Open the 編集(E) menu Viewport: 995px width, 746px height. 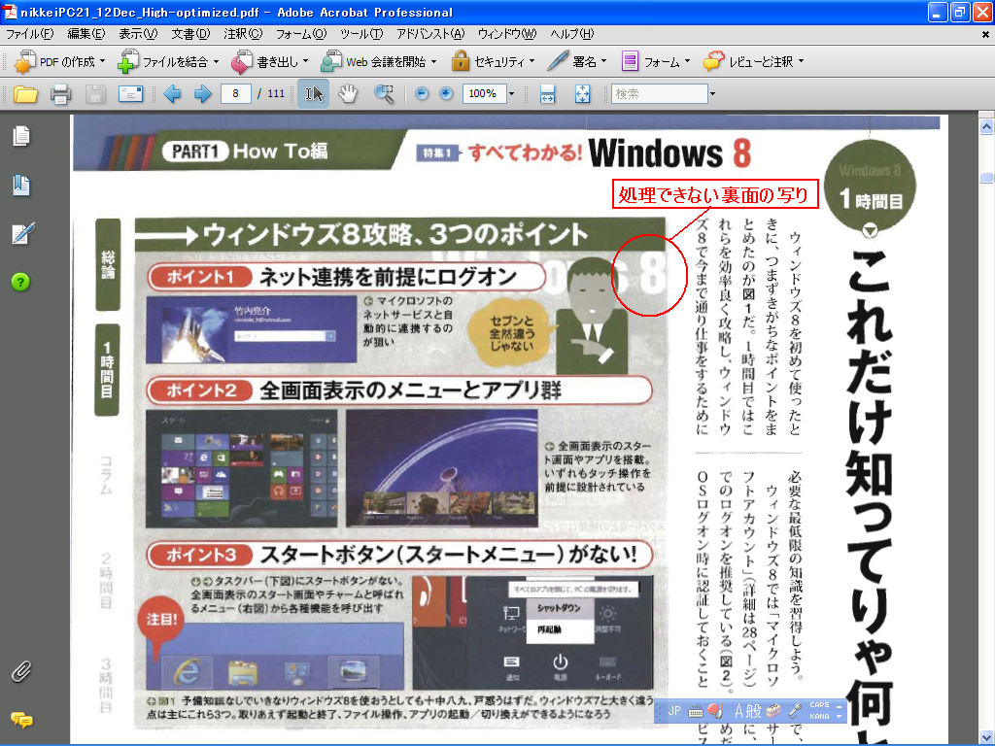pyautogui.click(x=86, y=34)
